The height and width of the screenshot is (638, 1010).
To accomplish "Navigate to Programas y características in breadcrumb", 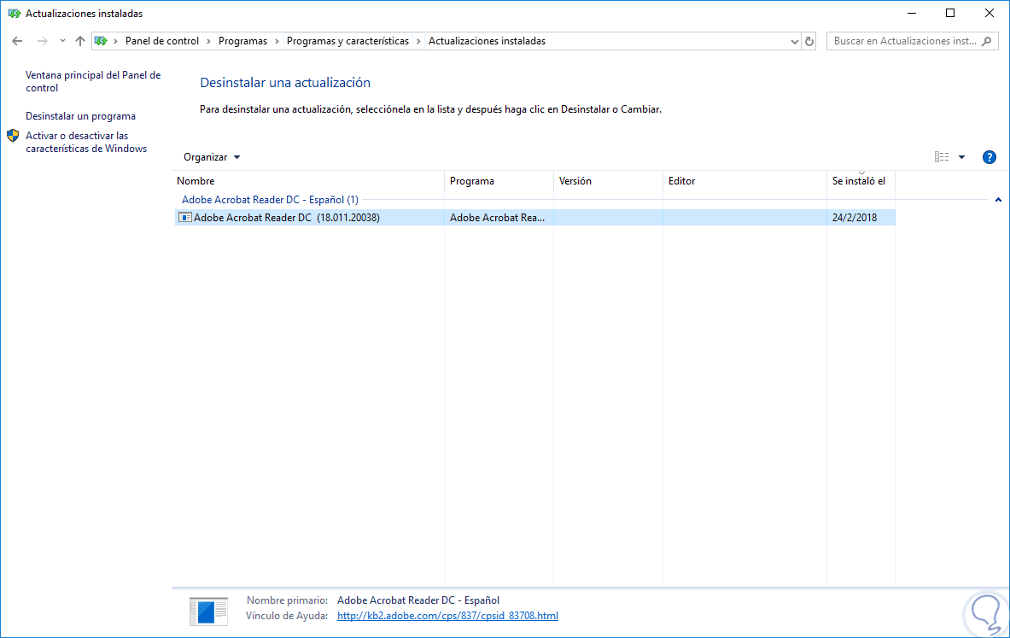I will point(345,40).
